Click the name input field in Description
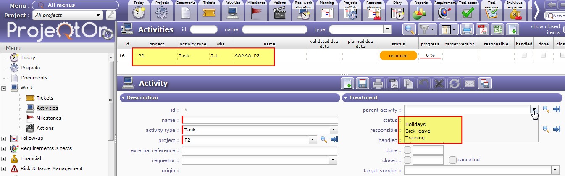The width and height of the screenshot is (565, 176). [260, 120]
